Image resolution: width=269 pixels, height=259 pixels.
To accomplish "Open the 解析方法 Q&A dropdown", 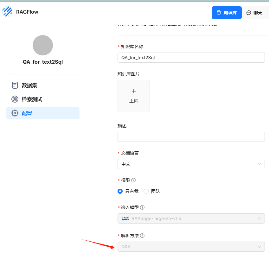I will tap(260, 246).
